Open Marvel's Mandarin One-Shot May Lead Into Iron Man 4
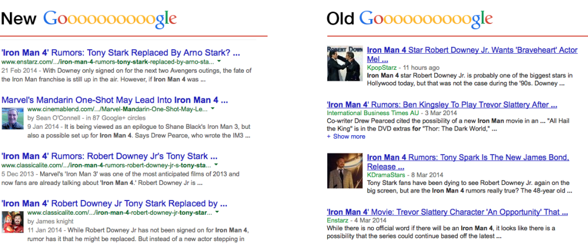The height and width of the screenshot is (244, 588). coord(115,100)
